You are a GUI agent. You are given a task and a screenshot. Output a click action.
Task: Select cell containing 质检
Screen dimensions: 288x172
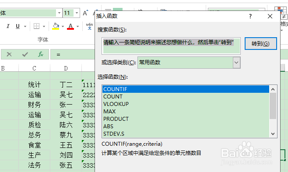tap(34, 125)
